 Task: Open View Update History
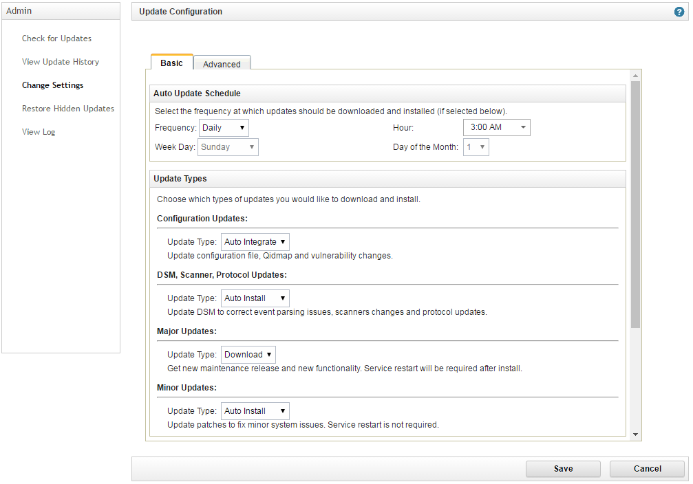coord(62,62)
